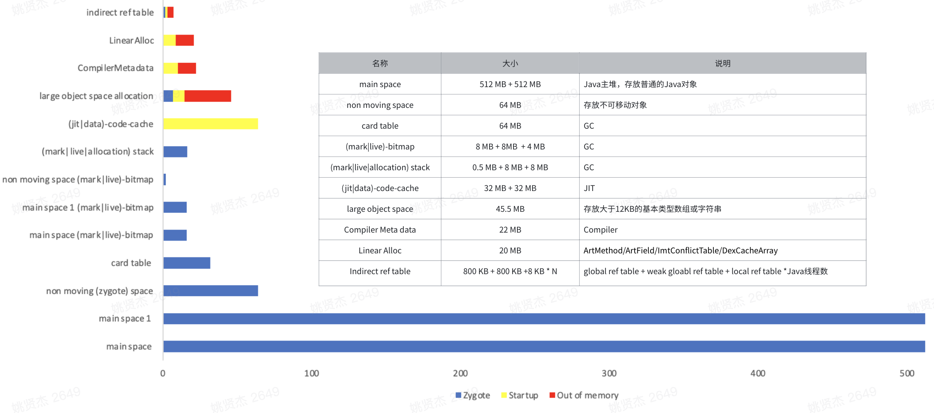The image size is (934, 413).
Task: Click the blue card table bar in chart
Action: pyautogui.click(x=187, y=263)
